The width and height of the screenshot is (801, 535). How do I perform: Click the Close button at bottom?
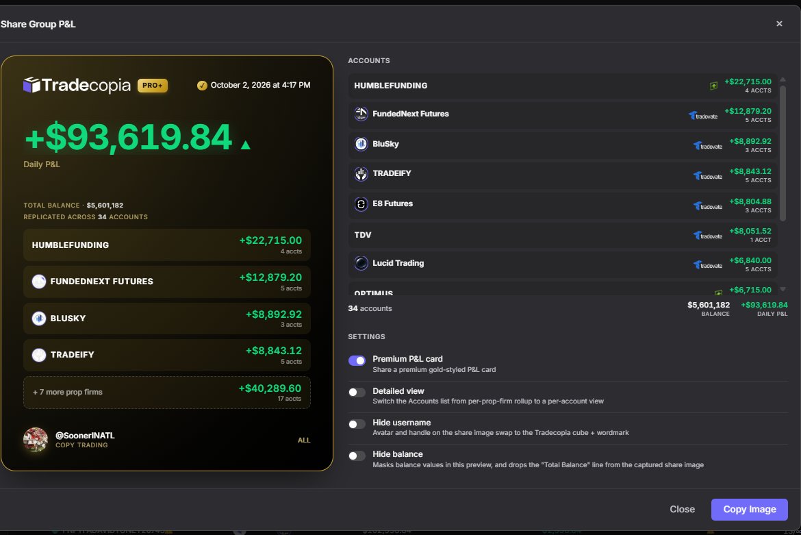click(x=682, y=510)
